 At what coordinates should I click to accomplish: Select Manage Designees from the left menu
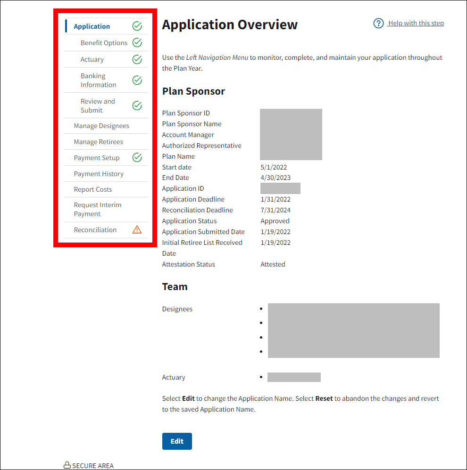[x=101, y=126]
